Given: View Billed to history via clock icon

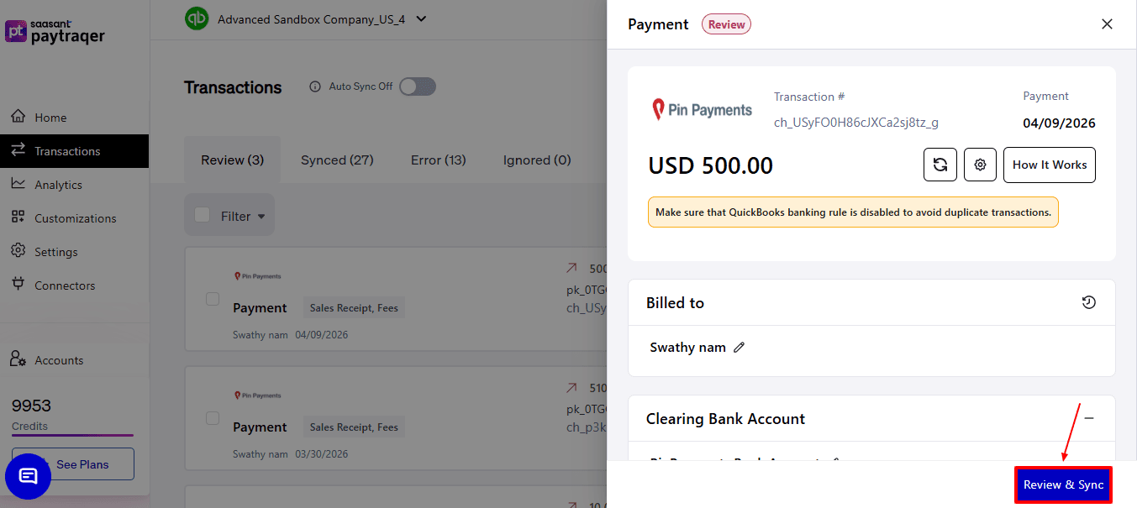Looking at the screenshot, I should click(1089, 302).
